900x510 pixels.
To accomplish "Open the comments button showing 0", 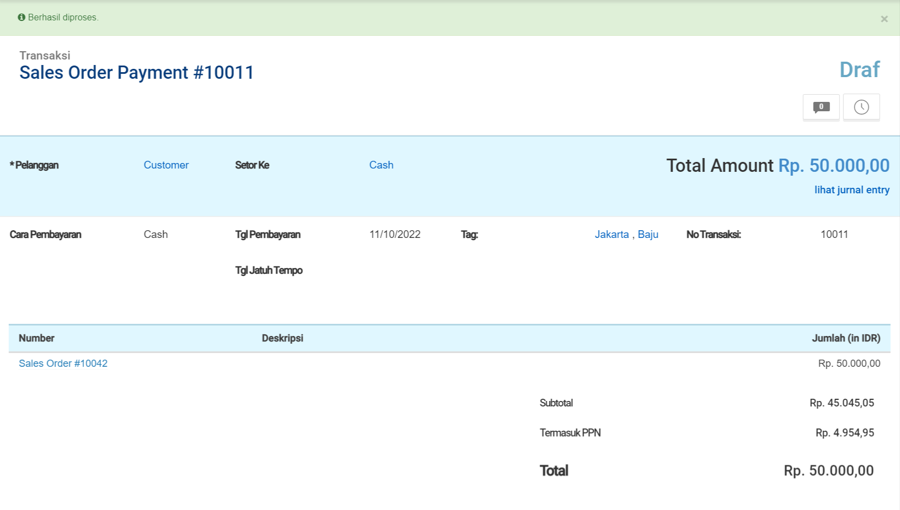I will click(821, 107).
